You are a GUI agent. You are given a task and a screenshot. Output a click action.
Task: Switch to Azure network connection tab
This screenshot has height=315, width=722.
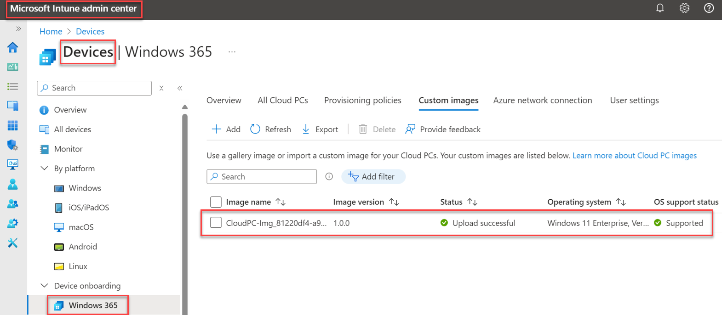click(x=543, y=100)
